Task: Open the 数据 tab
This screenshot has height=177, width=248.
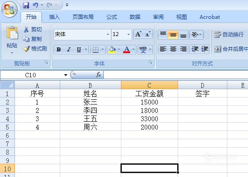Action: [x=135, y=17]
